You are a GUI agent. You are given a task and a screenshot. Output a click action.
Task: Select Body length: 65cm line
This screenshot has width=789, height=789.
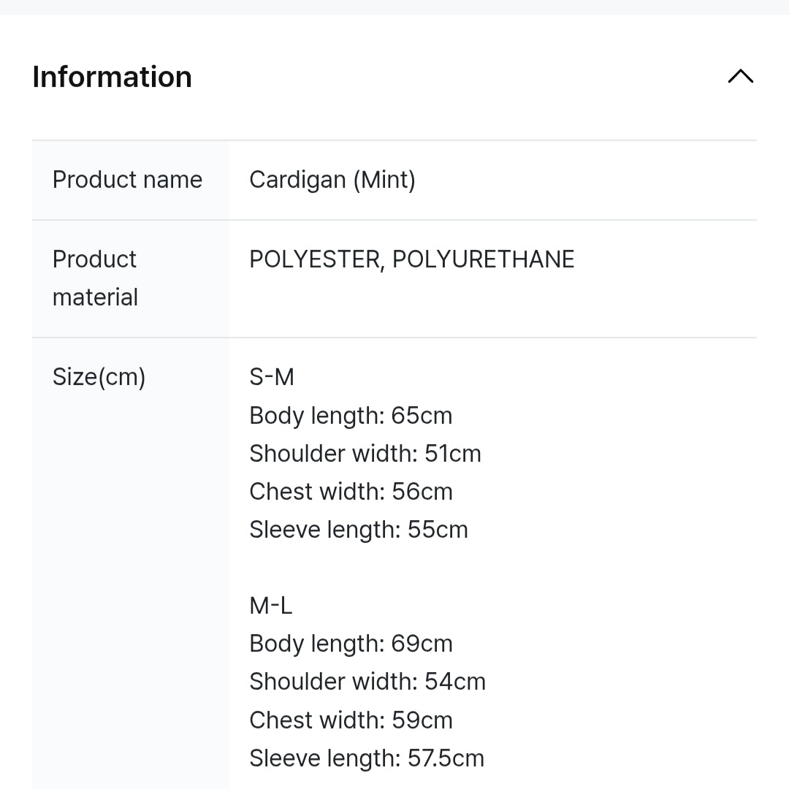click(351, 416)
